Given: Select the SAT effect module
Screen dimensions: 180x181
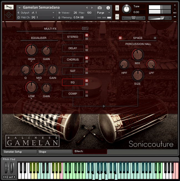Looking at the screenshot, I should tap(73, 71).
